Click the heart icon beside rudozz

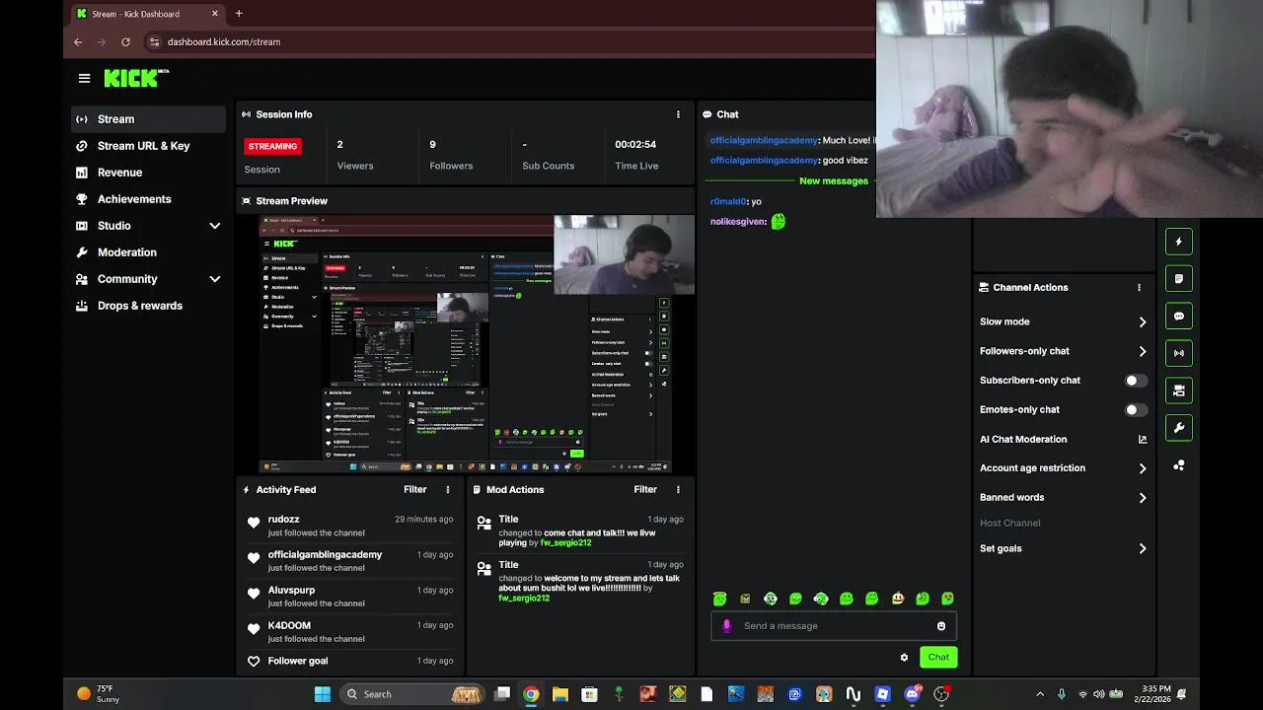[x=254, y=524]
